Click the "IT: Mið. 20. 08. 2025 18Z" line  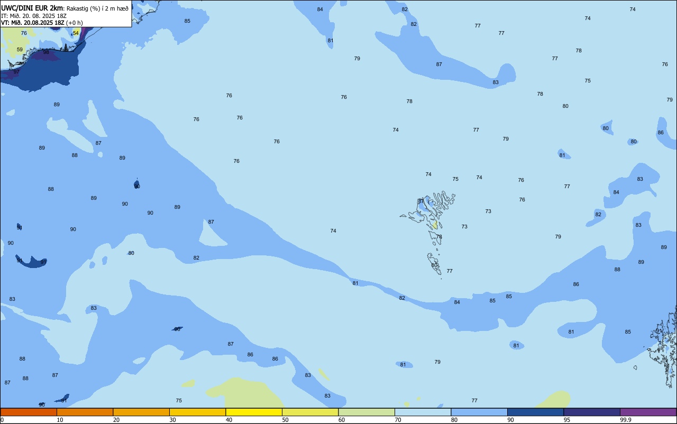click(34, 16)
